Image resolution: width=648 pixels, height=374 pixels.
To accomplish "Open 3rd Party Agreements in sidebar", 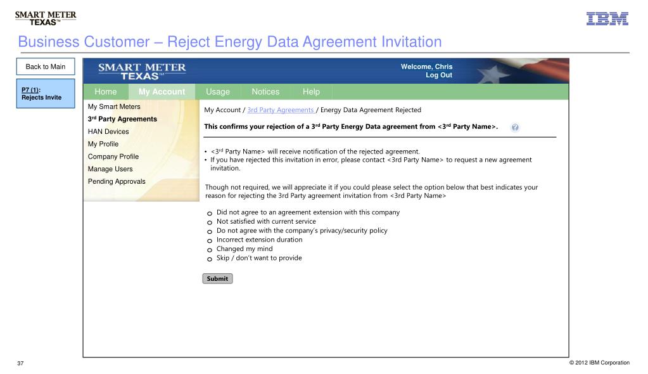I will (122, 119).
